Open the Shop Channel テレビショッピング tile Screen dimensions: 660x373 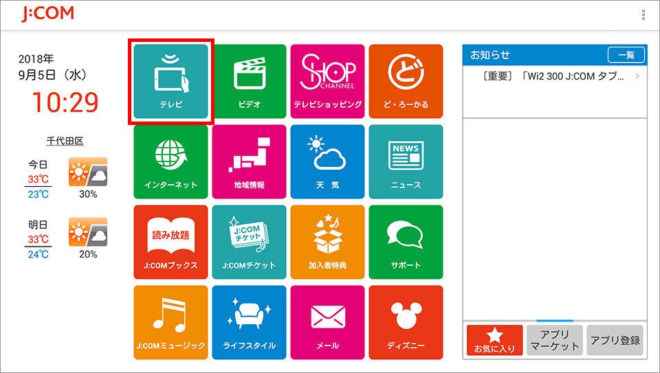[x=327, y=82]
